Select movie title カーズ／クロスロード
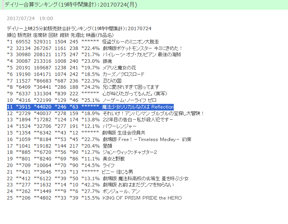 tap(123, 74)
